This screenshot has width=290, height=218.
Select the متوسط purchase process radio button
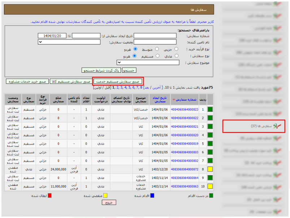coord(157,49)
